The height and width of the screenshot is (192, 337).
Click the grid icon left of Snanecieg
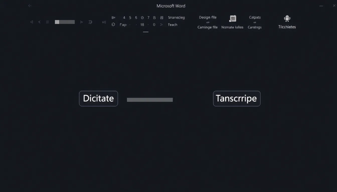162,17
